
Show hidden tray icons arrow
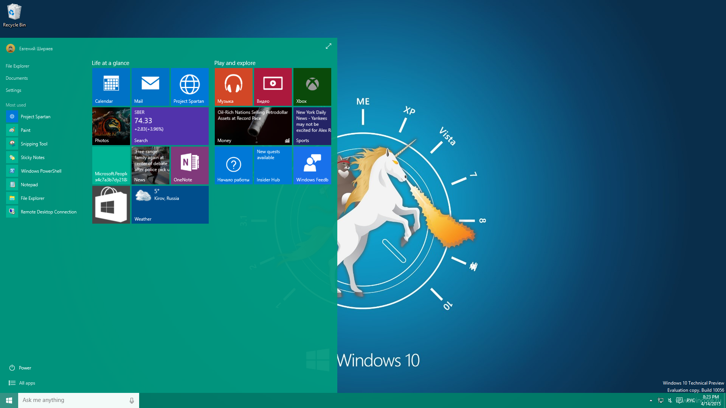coord(651,400)
